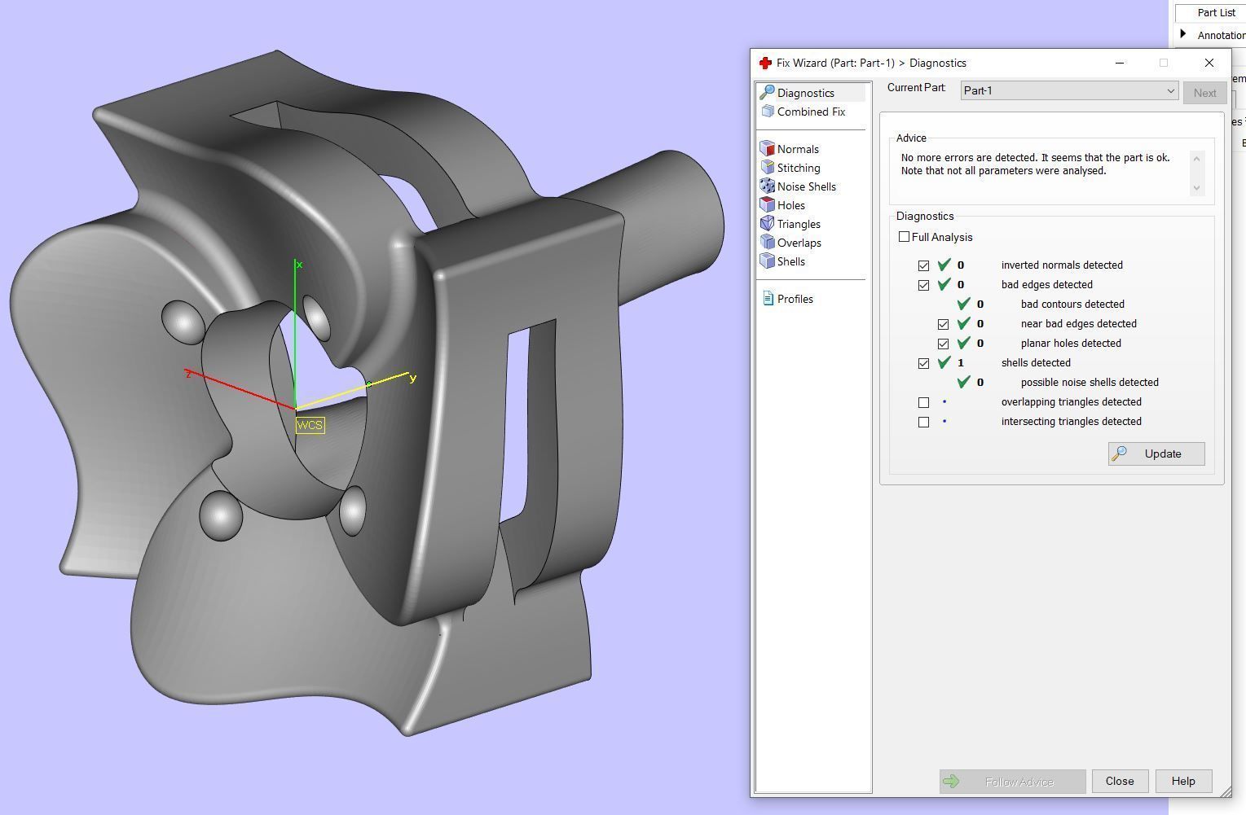
Task: Select Normals in the wizard sidebar
Action: [x=798, y=149]
